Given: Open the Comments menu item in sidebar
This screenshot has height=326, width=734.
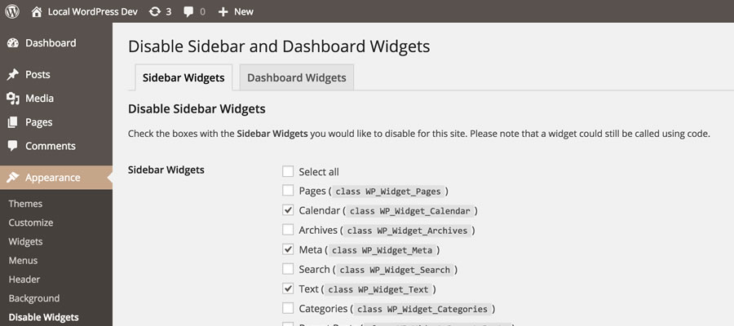Looking at the screenshot, I should pos(50,146).
